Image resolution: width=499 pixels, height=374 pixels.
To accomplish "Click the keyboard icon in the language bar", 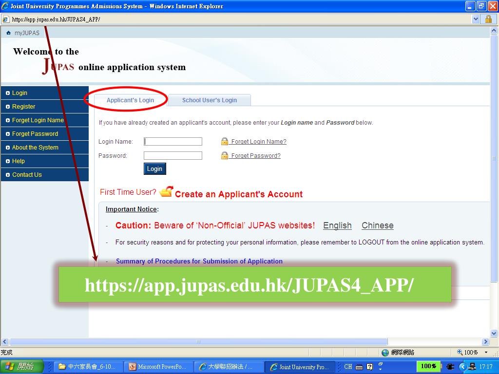I will click(x=359, y=367).
